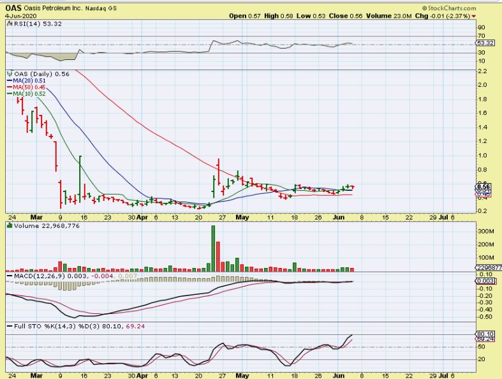Image resolution: width=502 pixels, height=379 pixels.
Task: Click the OAS (Daily) 0.56 legend entry
Action: pyautogui.click(x=41, y=74)
